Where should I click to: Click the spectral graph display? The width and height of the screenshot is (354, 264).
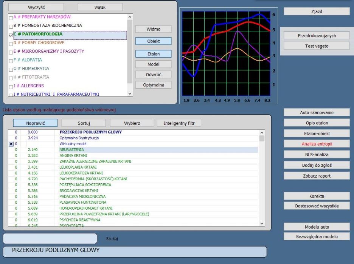(226, 54)
